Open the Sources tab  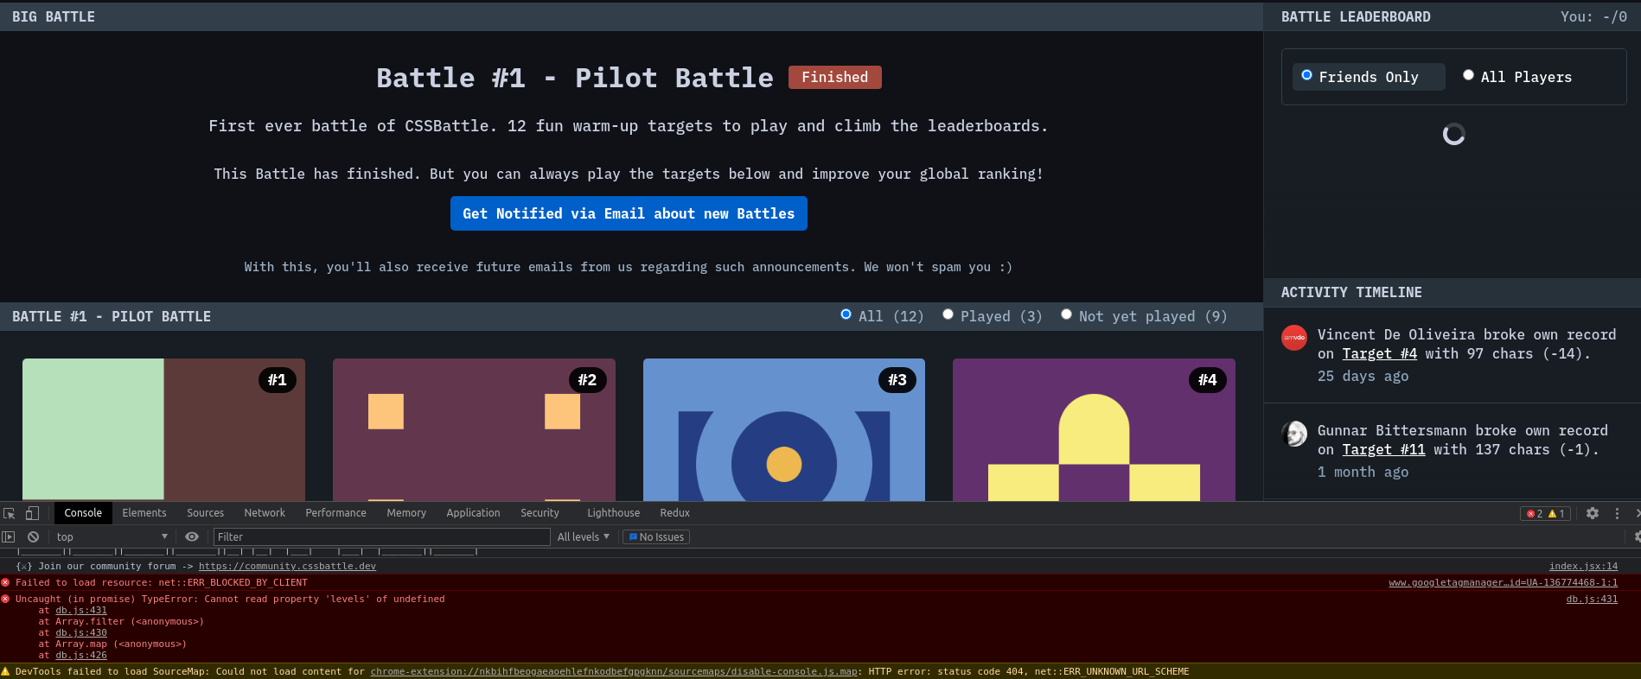(x=205, y=513)
